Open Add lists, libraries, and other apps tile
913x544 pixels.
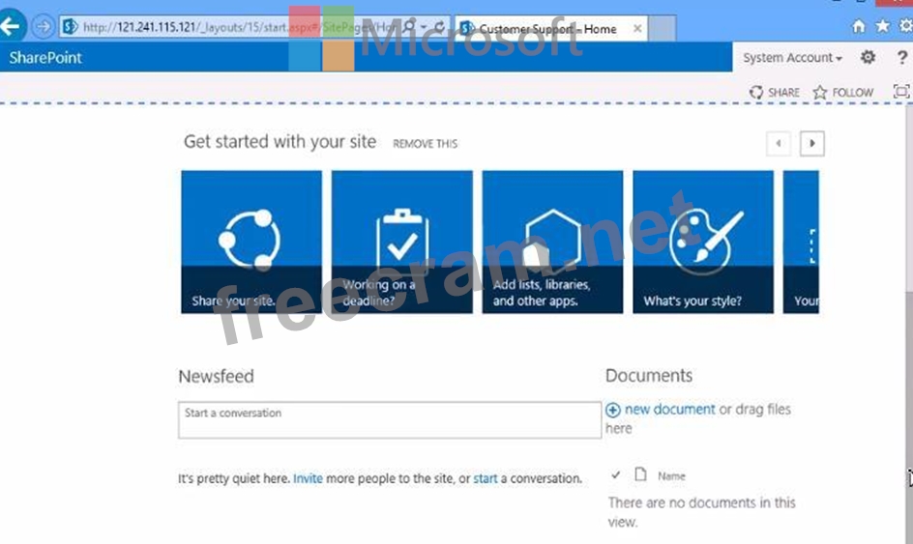(552, 242)
